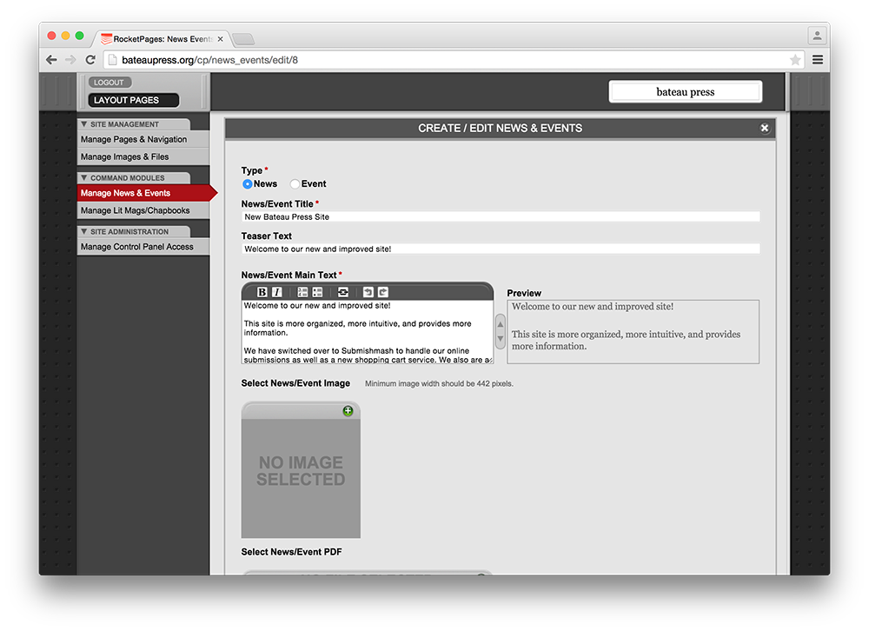Click into the Teaser Text field
The width and height of the screenshot is (869, 631).
click(x=501, y=249)
